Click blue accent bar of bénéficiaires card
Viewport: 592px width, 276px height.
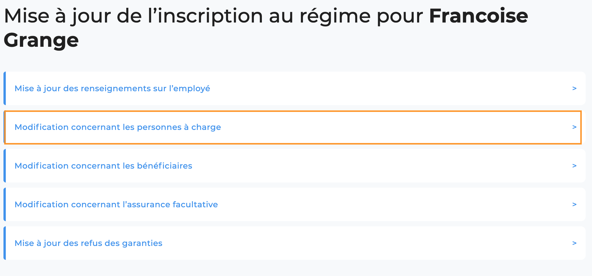click(5, 166)
